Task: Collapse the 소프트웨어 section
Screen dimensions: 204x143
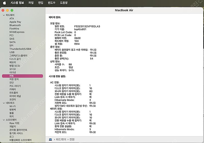Action: coord(4,120)
